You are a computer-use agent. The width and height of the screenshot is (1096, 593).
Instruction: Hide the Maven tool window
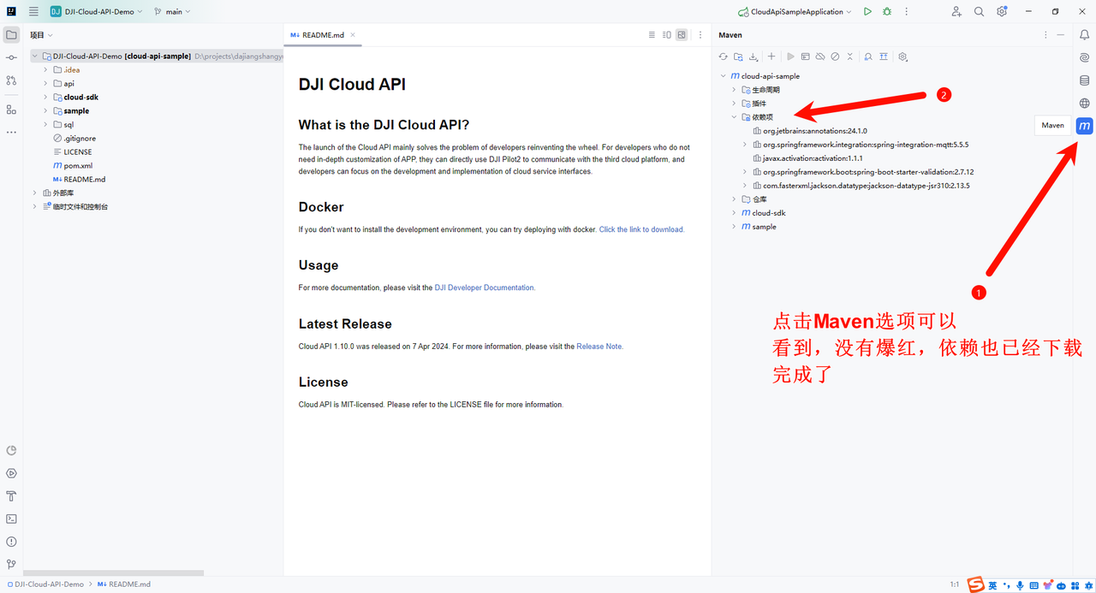tap(1061, 35)
